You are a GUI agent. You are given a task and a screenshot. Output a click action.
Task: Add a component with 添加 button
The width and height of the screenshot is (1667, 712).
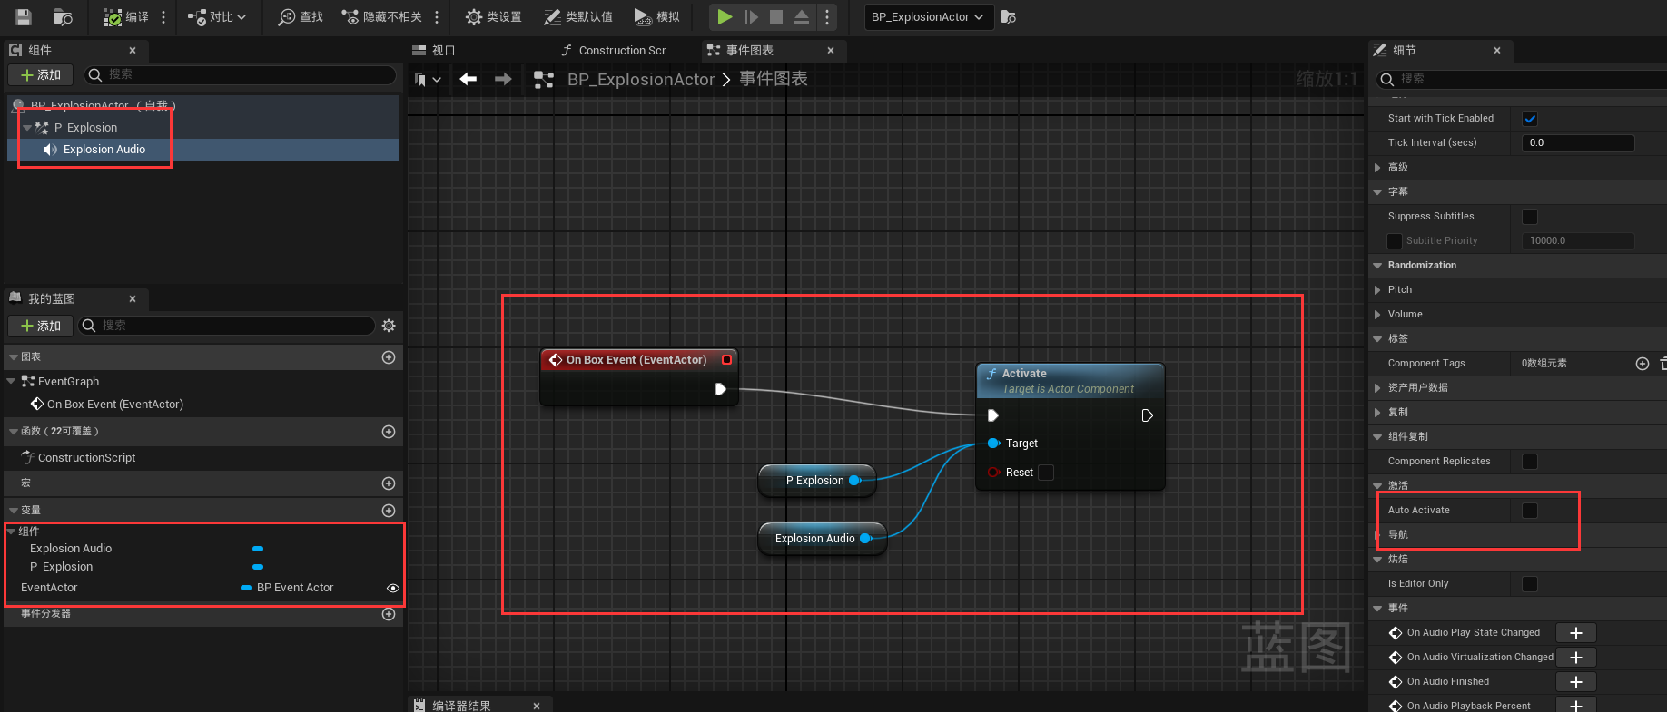[41, 74]
